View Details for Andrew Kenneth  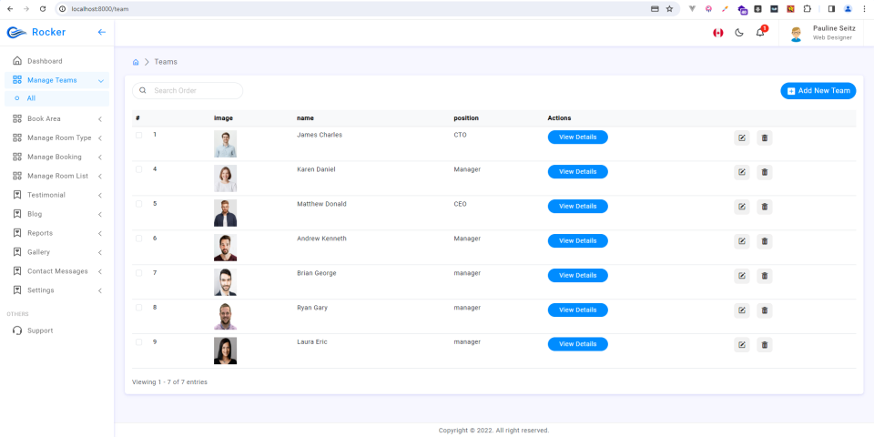(577, 240)
